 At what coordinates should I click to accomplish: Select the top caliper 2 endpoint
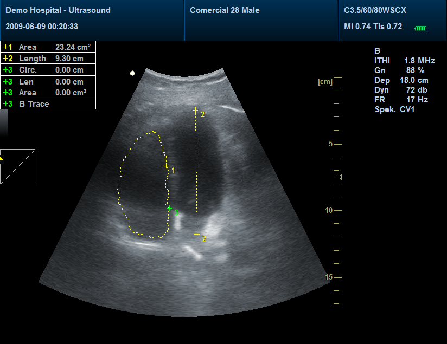coord(195,111)
